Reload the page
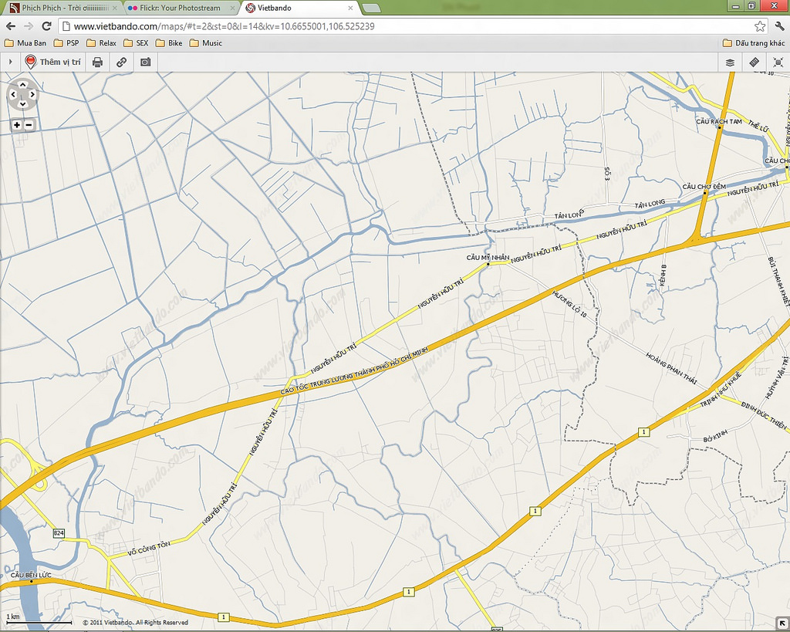Image resolution: width=790 pixels, height=632 pixels. click(x=46, y=26)
